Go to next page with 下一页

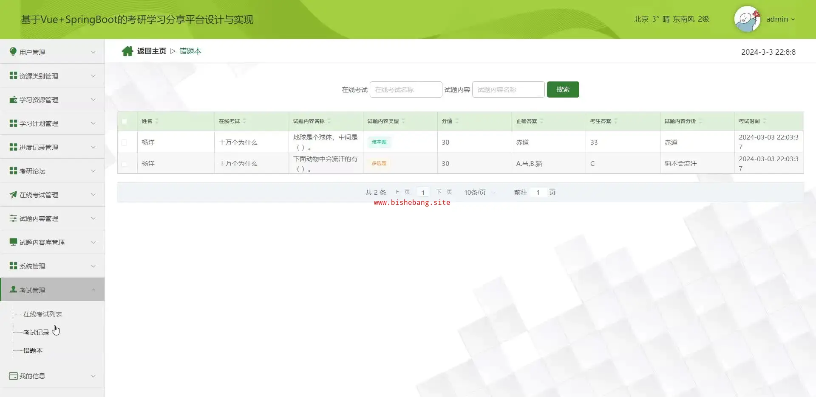click(444, 192)
